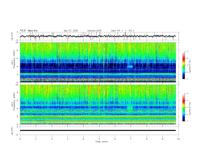The height and width of the screenshot is (156, 201).
Task: Click the log(PSD) label beside ch.1 colorbar
Action: click(x=190, y=67)
